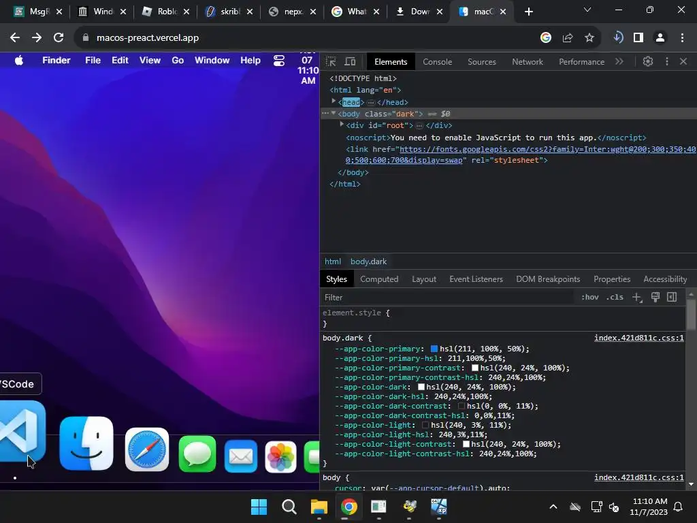Bookmark this page star icon
This screenshot has height=523, width=697.
point(589,38)
